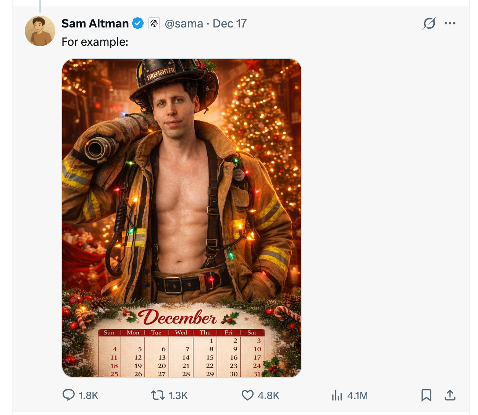Viewport: 478px width, 415px height.
Task: Click the 4.8K likes count
Action: 268,396
